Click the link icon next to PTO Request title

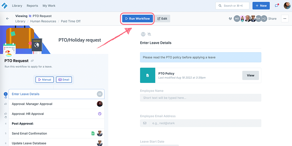tap(32, 61)
